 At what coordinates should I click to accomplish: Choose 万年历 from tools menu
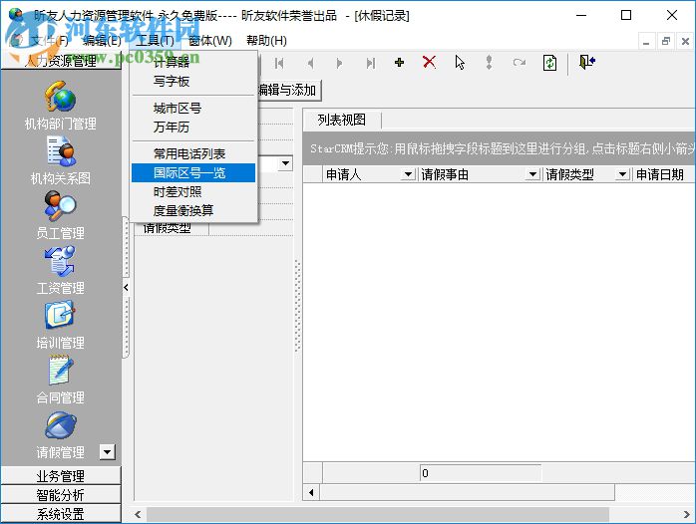[x=193, y=128]
